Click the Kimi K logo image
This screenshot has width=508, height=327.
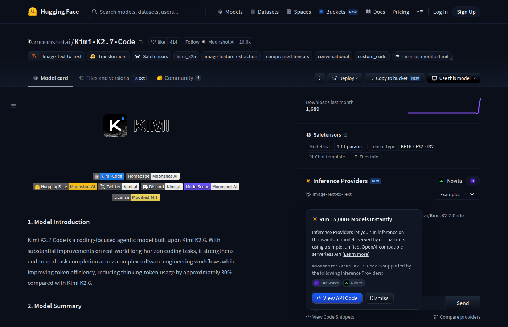[115, 126]
